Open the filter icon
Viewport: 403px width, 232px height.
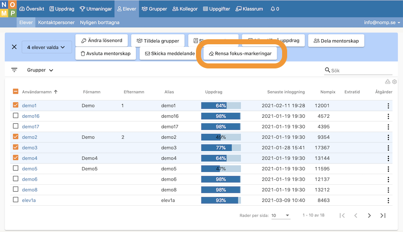point(14,70)
